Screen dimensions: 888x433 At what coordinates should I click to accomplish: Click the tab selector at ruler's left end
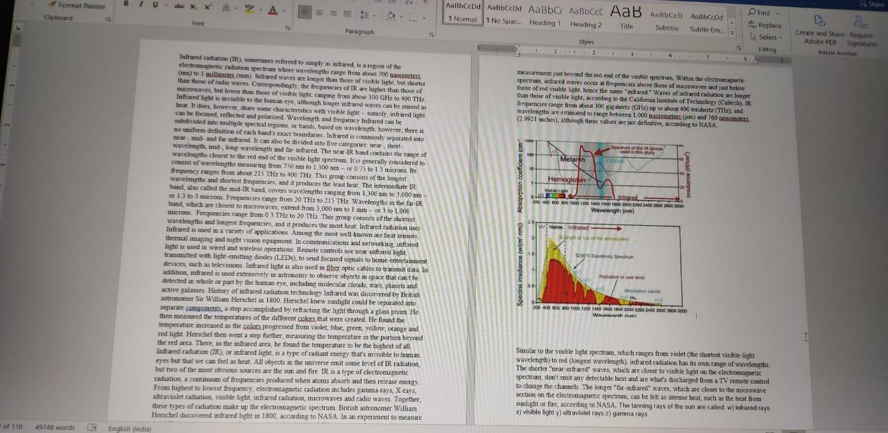[19, 28]
